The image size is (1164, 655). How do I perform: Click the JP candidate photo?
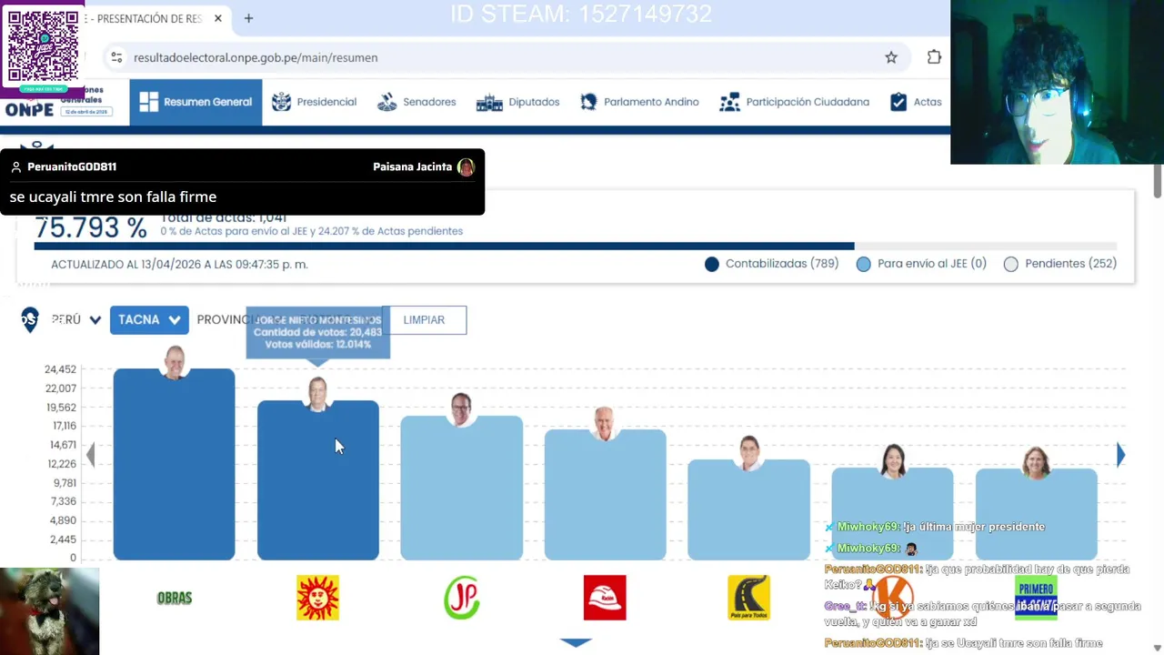[x=461, y=409]
